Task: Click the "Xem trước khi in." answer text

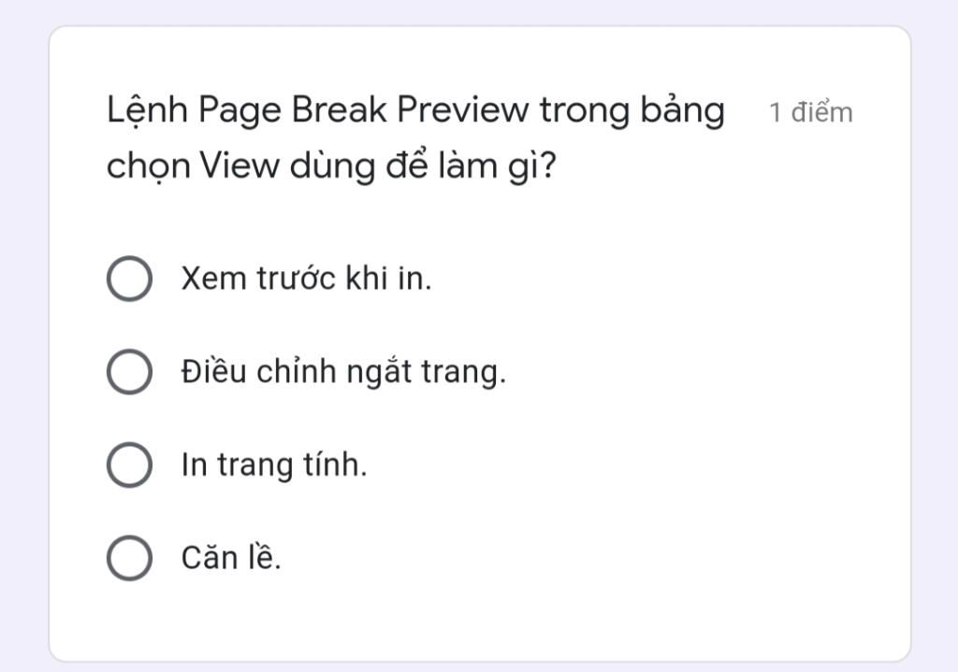Action: click(306, 279)
